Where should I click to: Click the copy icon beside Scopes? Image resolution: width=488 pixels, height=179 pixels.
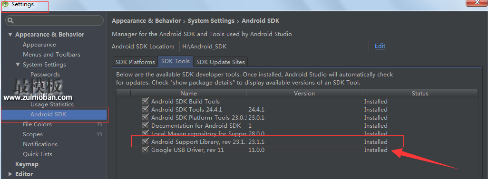(x=99, y=134)
